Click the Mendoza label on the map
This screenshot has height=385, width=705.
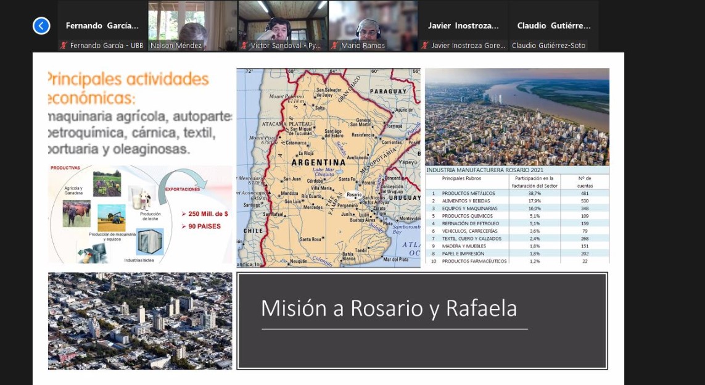[289, 193]
